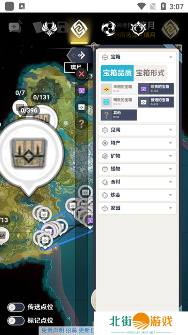Click the red X close filter button
Screen dimensions: 188x335
coord(81,74)
